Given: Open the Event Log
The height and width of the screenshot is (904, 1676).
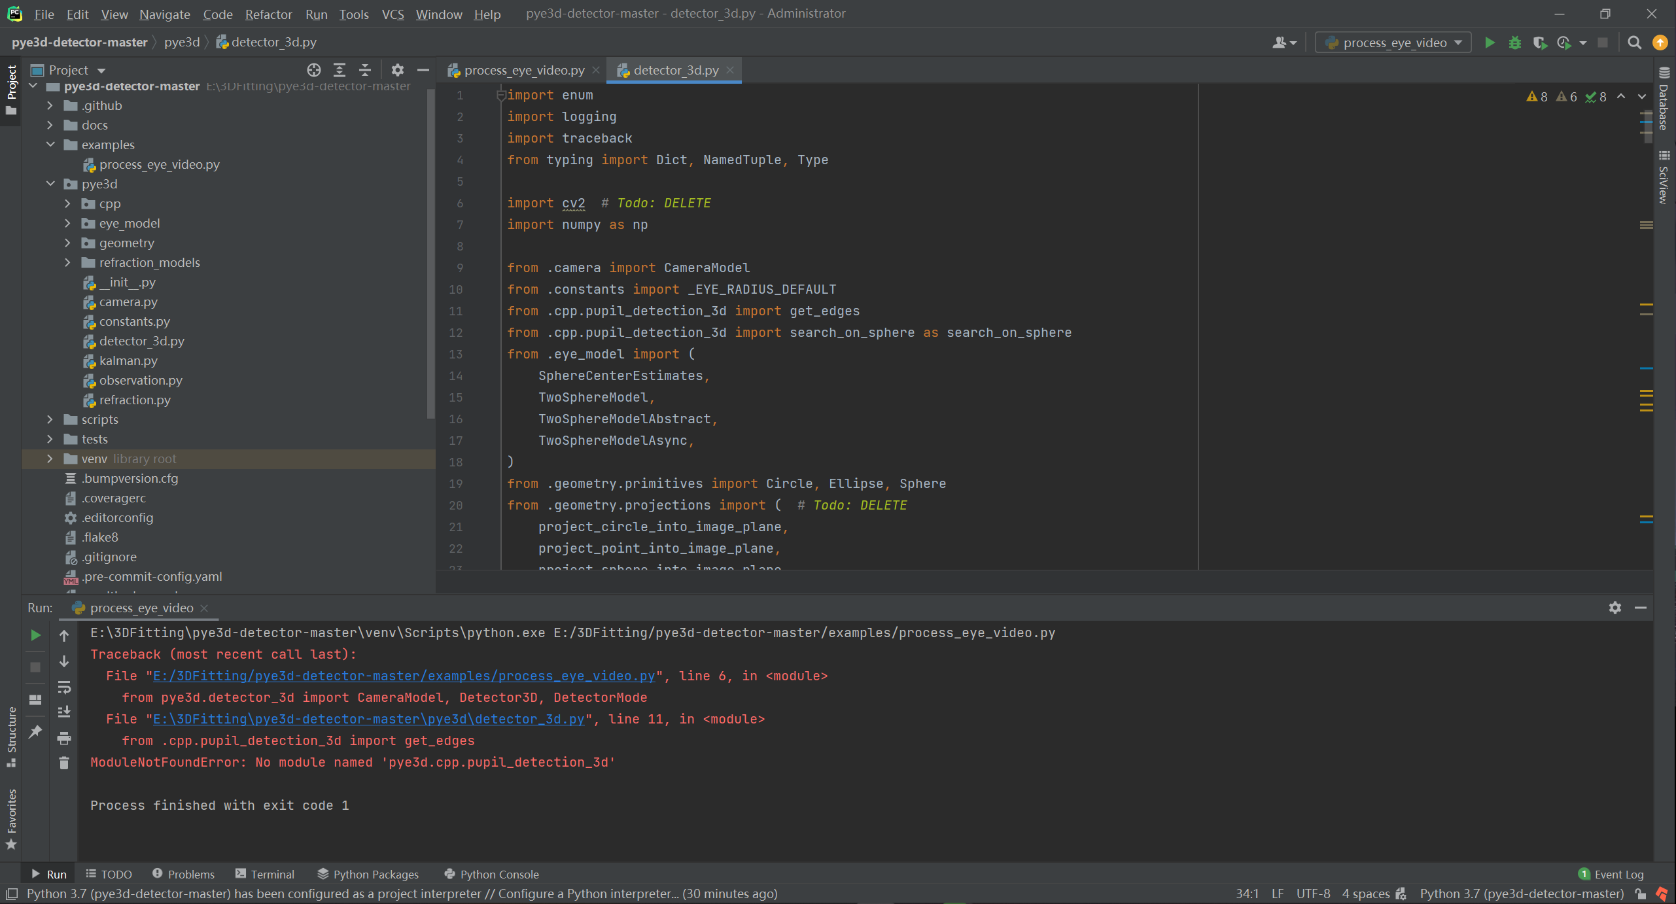Looking at the screenshot, I should 1611,874.
